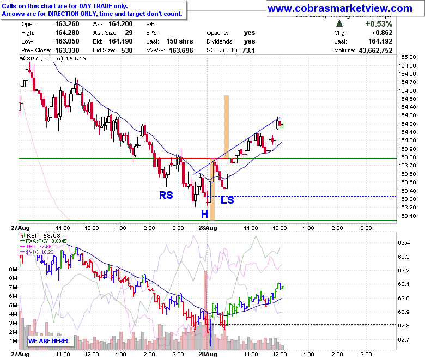Select the VWAP value 163.696

(181, 51)
